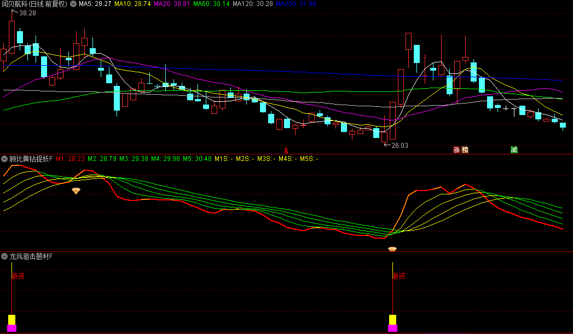Click the green 减 event marker
Image resolution: width=573 pixels, height=334 pixels.
[514, 149]
